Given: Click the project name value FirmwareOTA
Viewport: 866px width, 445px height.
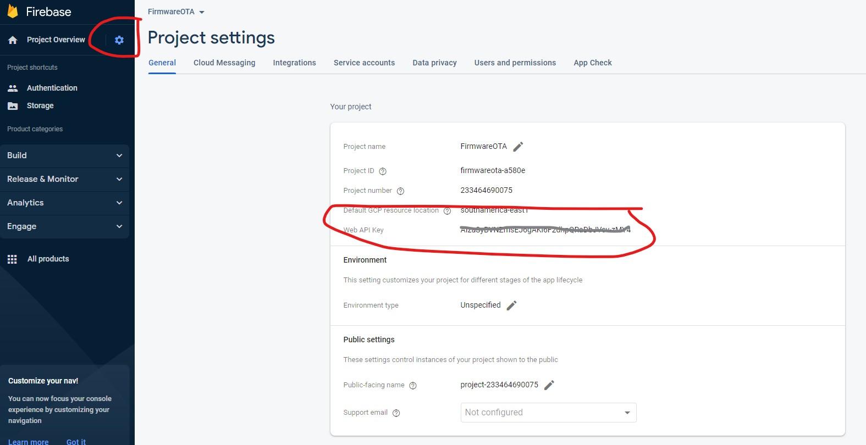Looking at the screenshot, I should [483, 146].
